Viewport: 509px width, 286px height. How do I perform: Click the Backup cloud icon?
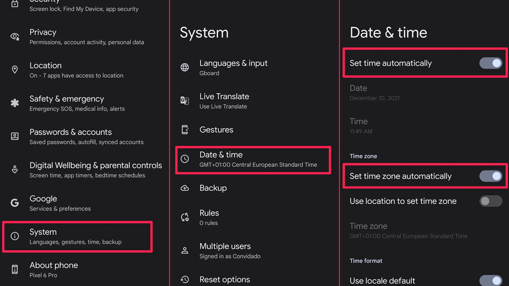pyautogui.click(x=185, y=188)
